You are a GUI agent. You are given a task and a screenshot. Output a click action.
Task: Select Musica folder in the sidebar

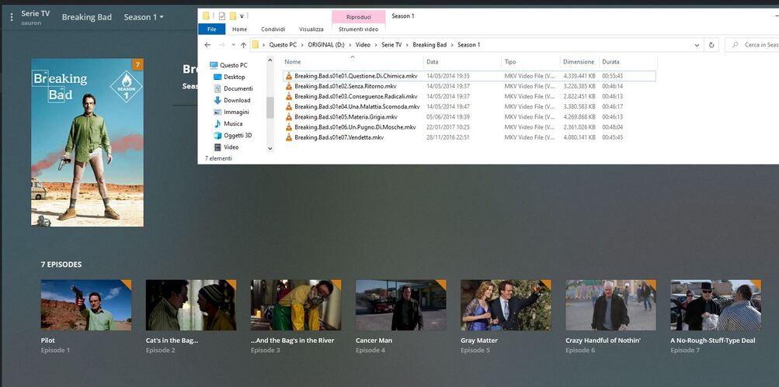233,123
